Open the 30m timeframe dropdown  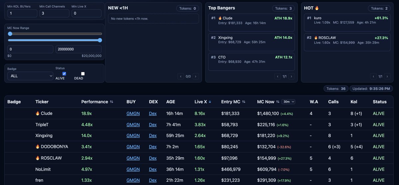click(288, 102)
